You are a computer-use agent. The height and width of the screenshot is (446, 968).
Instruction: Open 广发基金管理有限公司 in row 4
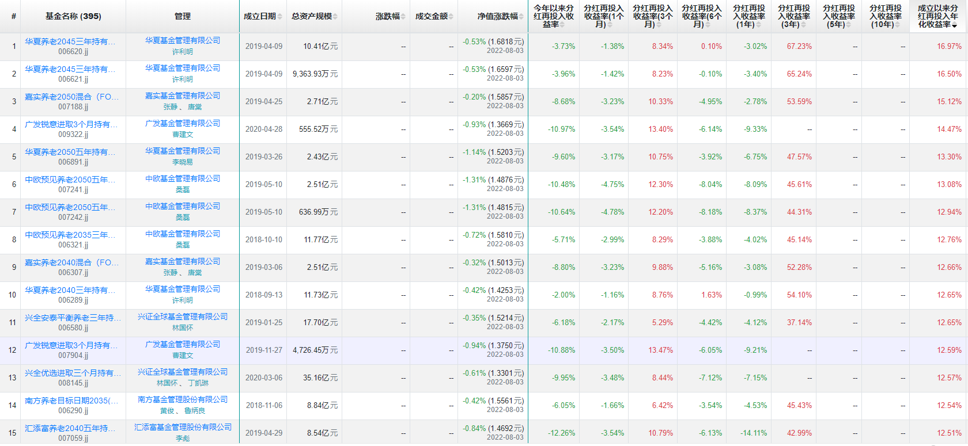coord(183,123)
